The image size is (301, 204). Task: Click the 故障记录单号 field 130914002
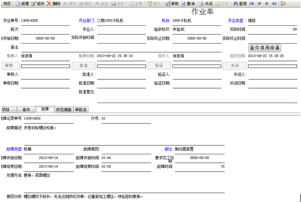(x=49, y=119)
